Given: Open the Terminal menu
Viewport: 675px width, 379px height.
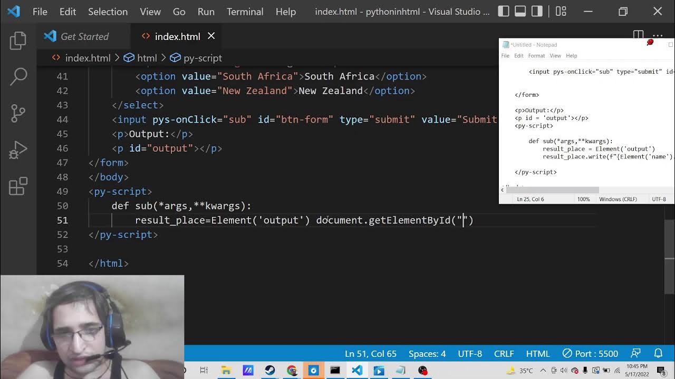Looking at the screenshot, I should tap(245, 12).
